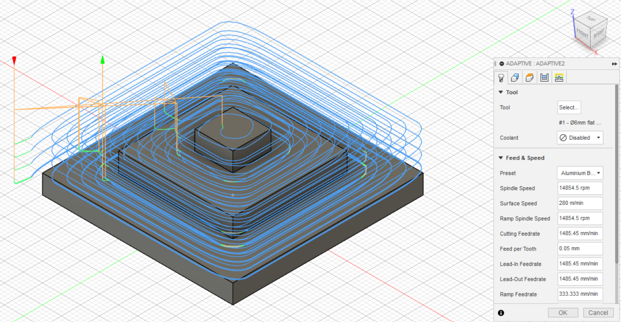
Task: Open the Tool tab with end mill icon
Action: (501, 78)
